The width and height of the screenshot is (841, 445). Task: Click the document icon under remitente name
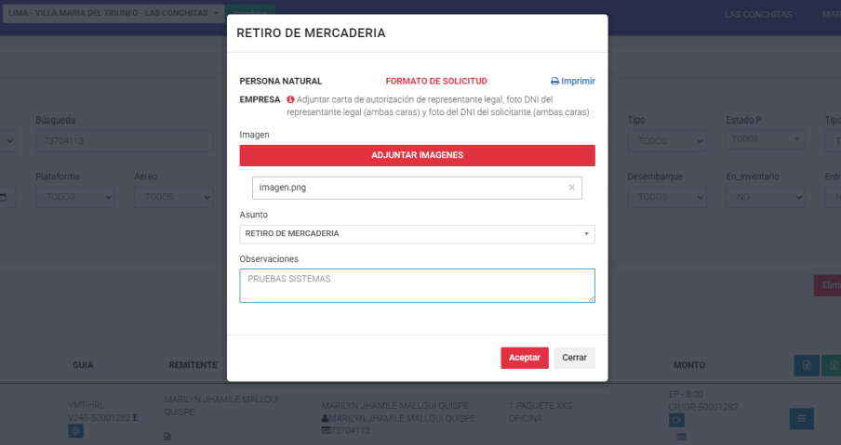[167, 436]
